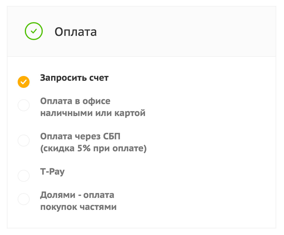The height and width of the screenshot is (235, 284).
Task: Click the green checkmark icon next to Оплата
Action: [x=34, y=30]
